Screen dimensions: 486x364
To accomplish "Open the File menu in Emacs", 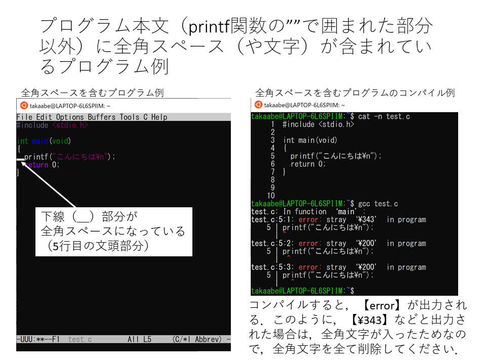I will pos(24,117).
